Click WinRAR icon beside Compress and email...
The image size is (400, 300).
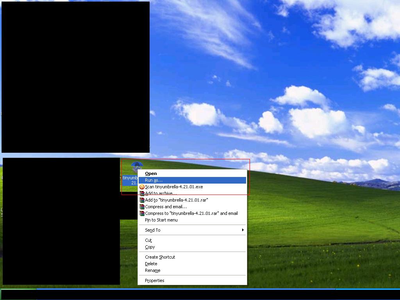pos(142,207)
